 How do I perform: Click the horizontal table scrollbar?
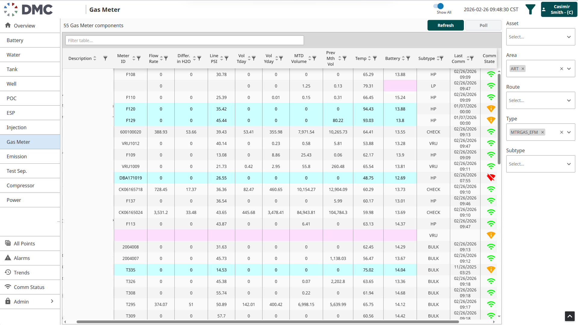pos(267,322)
